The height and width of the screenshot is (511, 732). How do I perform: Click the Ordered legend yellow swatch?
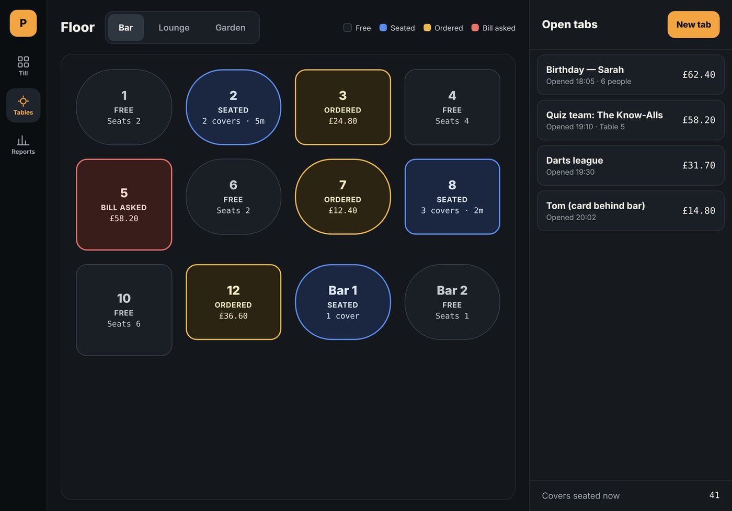427,28
